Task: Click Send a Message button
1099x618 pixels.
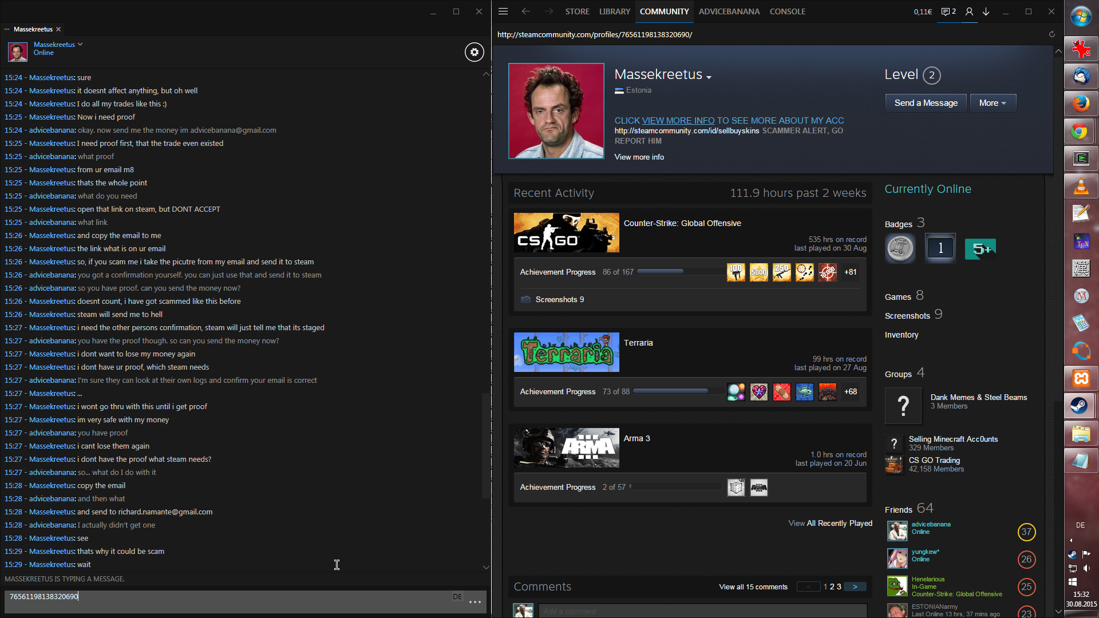Action: [x=926, y=103]
